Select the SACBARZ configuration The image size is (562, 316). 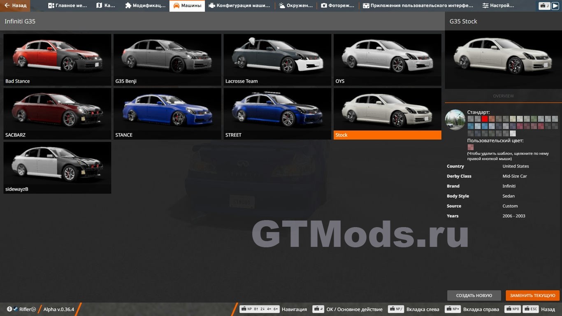click(x=57, y=114)
